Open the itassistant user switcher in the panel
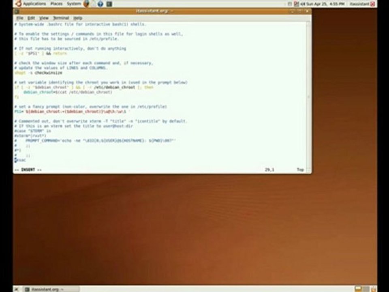 click(x=359, y=4)
